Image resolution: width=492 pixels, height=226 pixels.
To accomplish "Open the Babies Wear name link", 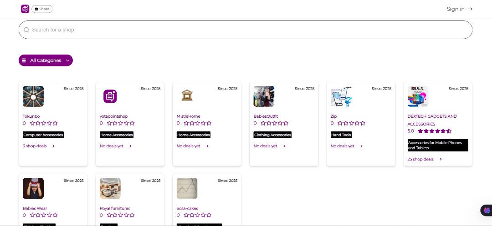I will [x=35, y=208].
